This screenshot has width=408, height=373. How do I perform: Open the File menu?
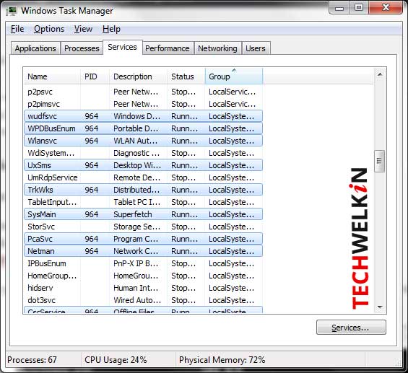coord(17,29)
